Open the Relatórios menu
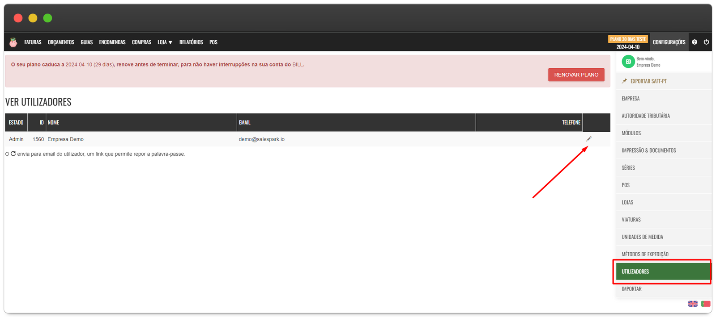 [191, 42]
